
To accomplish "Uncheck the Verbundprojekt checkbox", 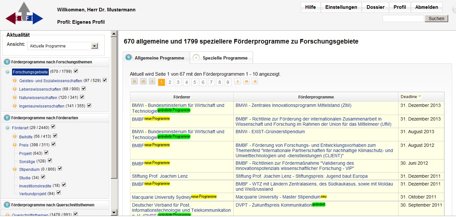I will click(59, 193).
